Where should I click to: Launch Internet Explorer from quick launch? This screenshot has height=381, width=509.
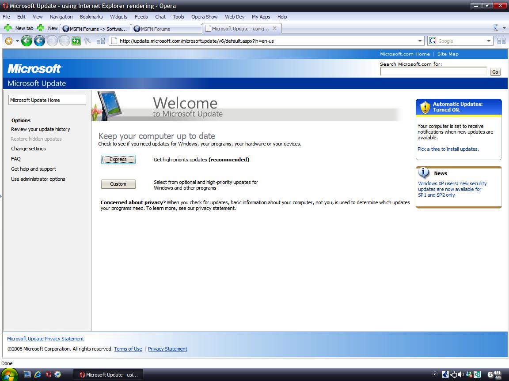38,374
